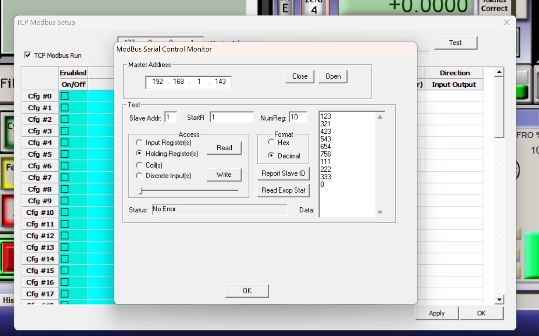Click the Write button
539x336 pixels.
[224, 175]
